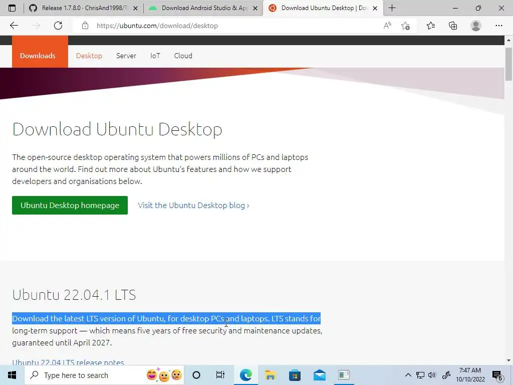513x385 pixels.
Task: Add this page to favorites
Action: tap(406, 26)
